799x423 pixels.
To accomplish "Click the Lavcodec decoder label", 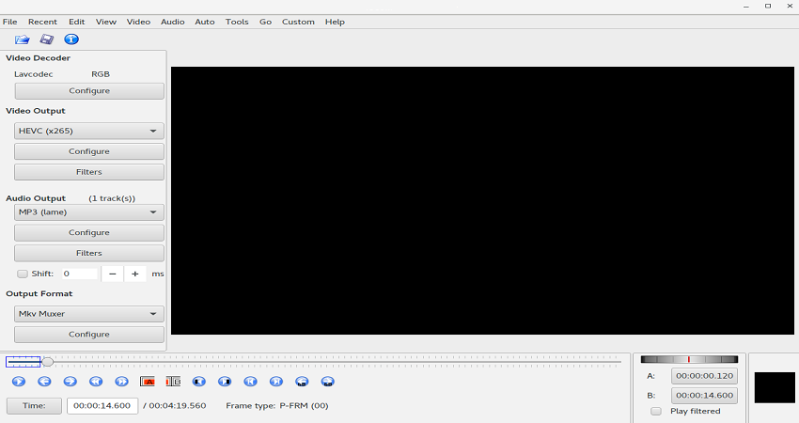I will [34, 74].
